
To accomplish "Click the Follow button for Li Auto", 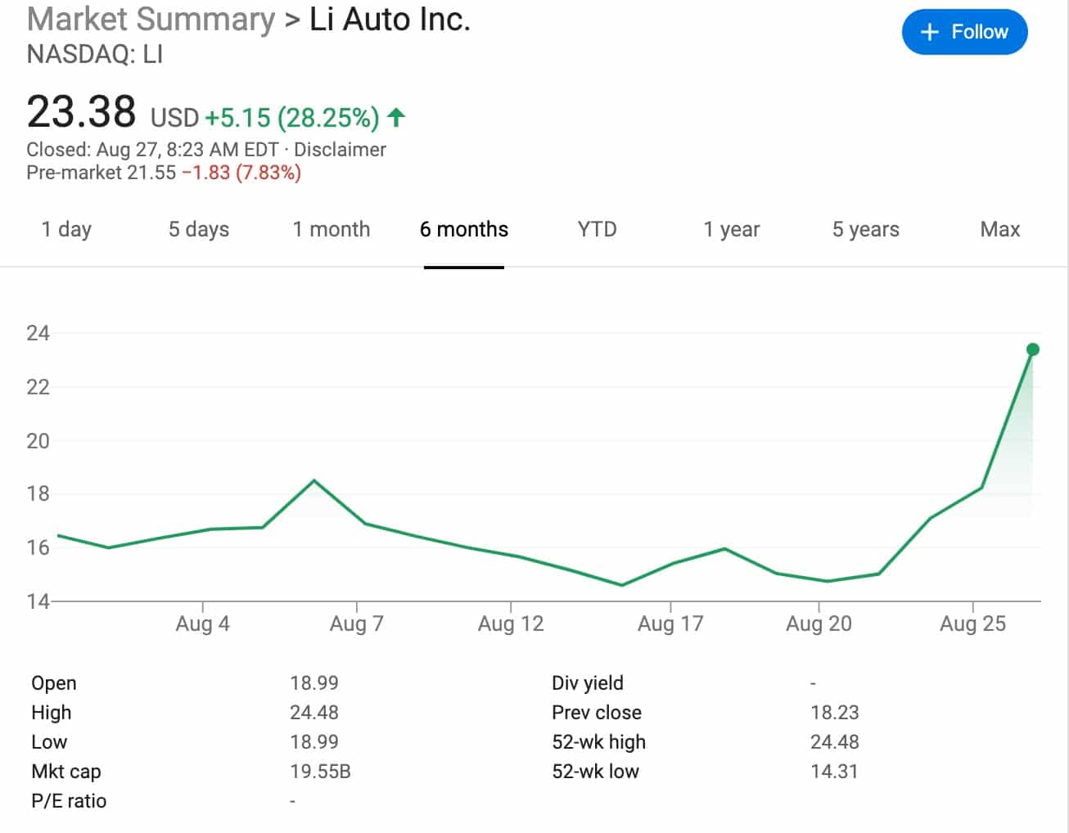I will point(964,32).
